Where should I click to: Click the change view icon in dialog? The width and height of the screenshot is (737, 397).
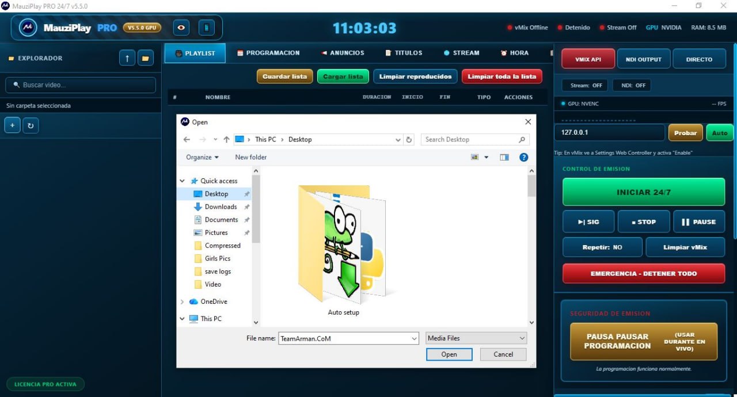(475, 157)
